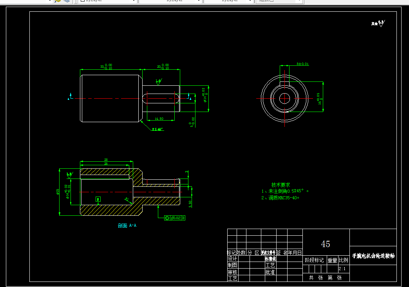Viewport: 409px width, 287px height.
Task: Select the 标记 header cell
Action: coord(232,253)
